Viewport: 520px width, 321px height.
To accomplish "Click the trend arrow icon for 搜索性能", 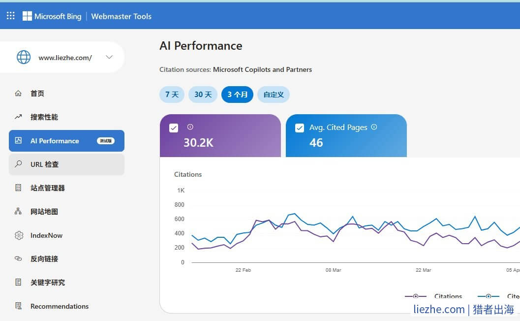I will [18, 117].
